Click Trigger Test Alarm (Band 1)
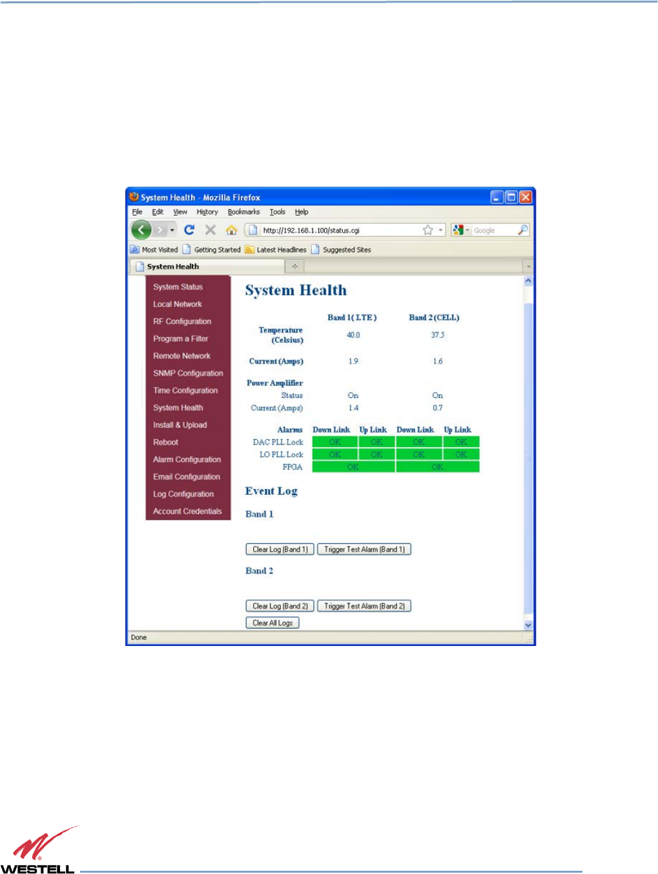The height and width of the screenshot is (874, 658). [x=364, y=549]
